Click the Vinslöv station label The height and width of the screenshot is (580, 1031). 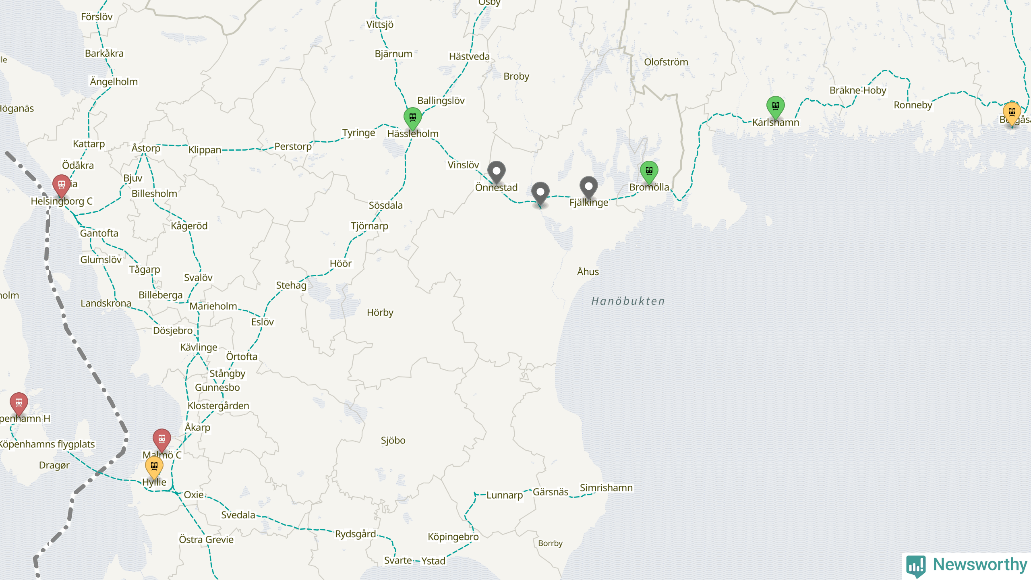463,165
